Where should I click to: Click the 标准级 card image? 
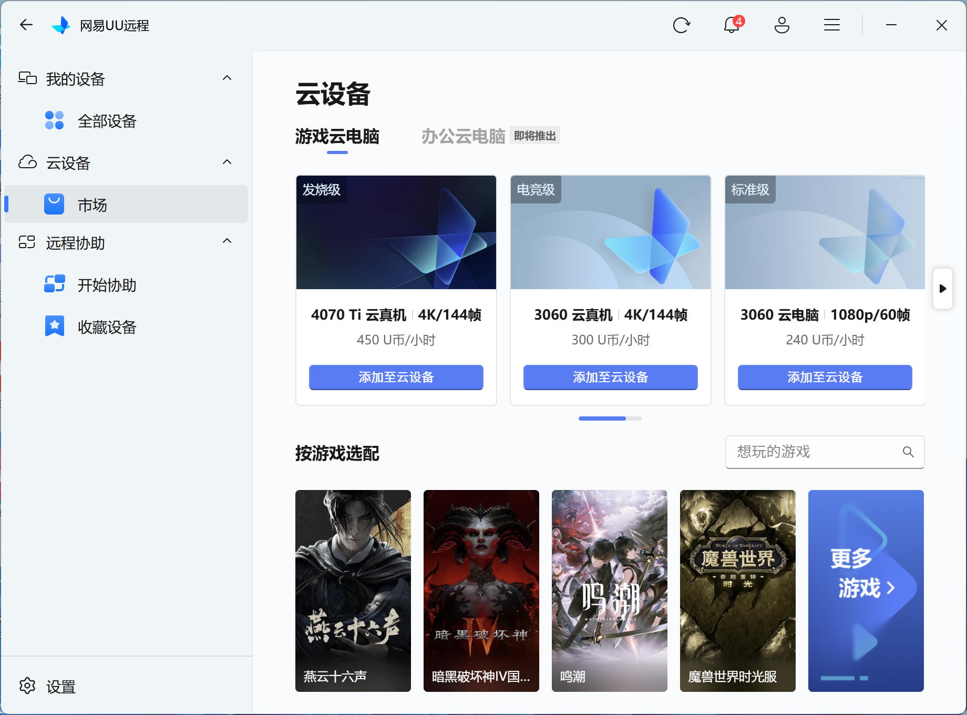click(x=825, y=232)
